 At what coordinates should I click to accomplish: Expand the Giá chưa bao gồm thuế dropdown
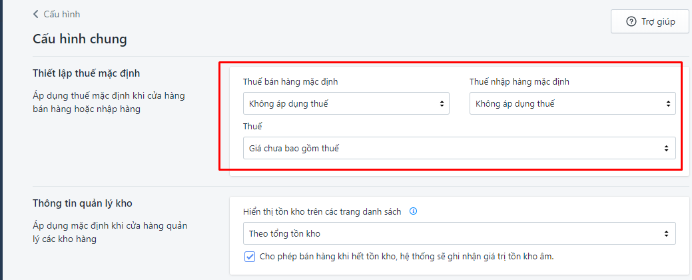coord(459,148)
